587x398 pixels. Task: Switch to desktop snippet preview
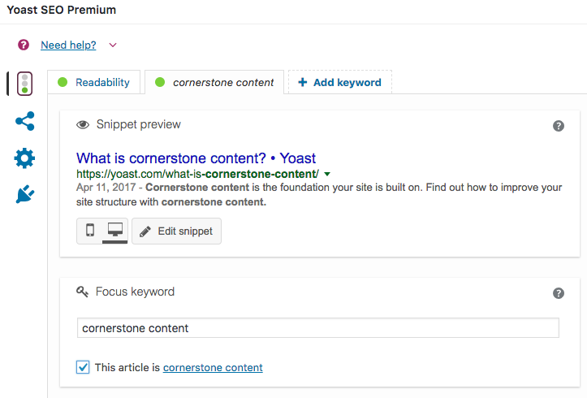pyautogui.click(x=115, y=231)
